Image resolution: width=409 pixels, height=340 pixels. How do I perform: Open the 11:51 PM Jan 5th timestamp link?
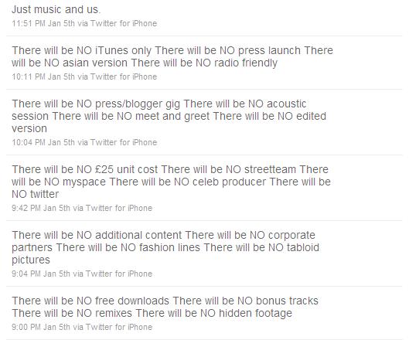pyautogui.click(x=43, y=23)
